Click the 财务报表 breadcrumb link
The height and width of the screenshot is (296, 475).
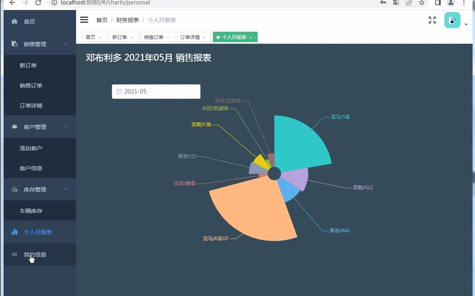click(128, 20)
